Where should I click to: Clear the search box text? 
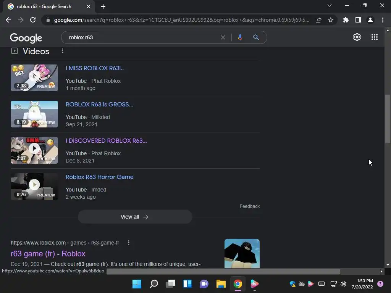(x=223, y=37)
